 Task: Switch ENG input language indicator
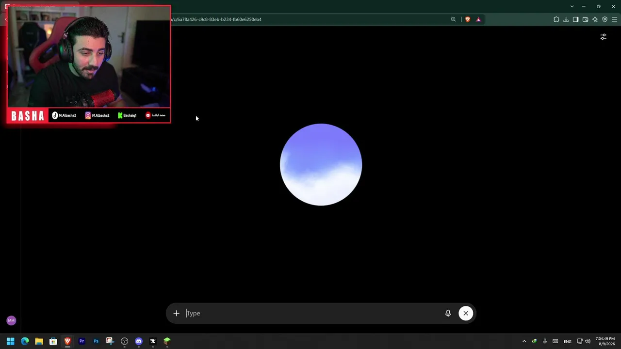(x=567, y=342)
